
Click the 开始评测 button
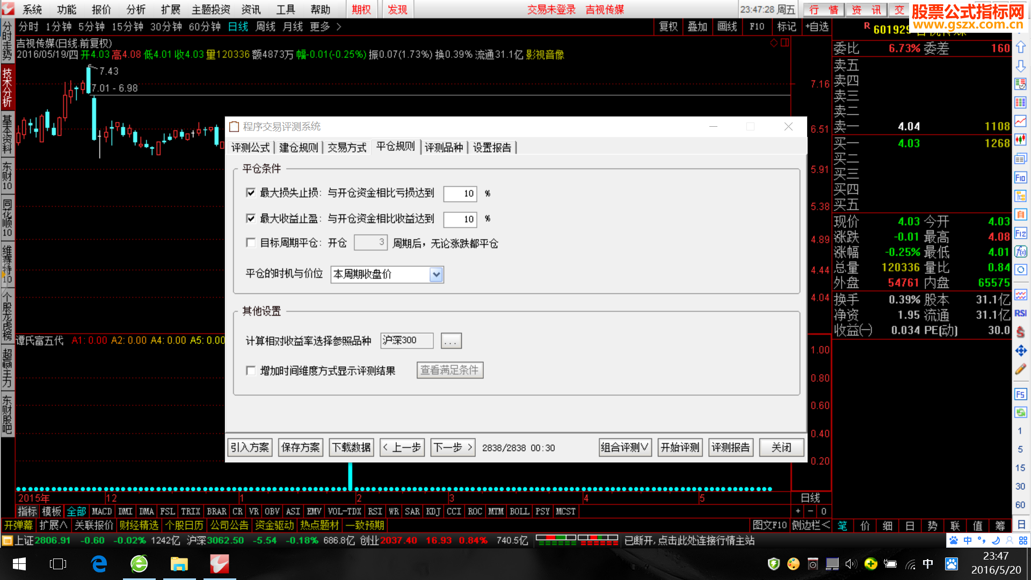point(680,447)
